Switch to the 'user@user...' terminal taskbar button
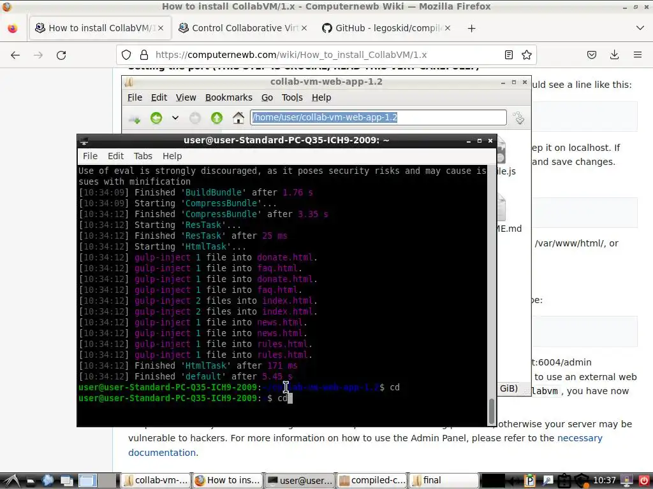Image resolution: width=653 pixels, height=489 pixels. click(299, 481)
